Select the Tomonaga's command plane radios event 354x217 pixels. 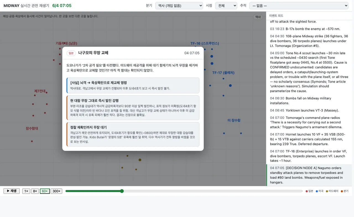click(x=309, y=122)
